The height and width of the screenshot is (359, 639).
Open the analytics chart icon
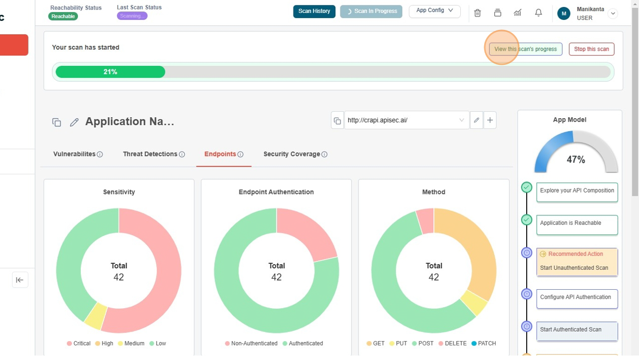click(x=517, y=13)
